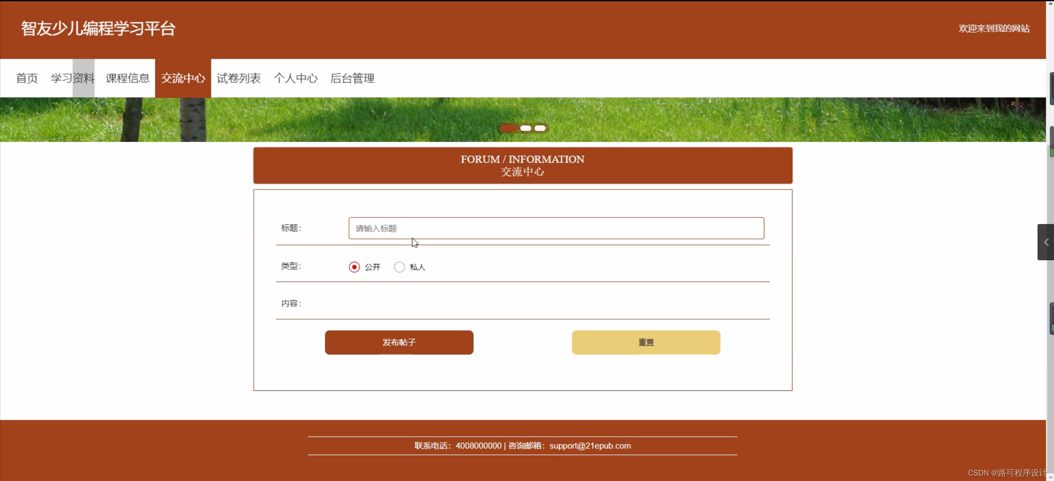Viewport: 1054px width, 481px height.
Task: Click the 标题 title input field
Action: pyautogui.click(x=555, y=228)
